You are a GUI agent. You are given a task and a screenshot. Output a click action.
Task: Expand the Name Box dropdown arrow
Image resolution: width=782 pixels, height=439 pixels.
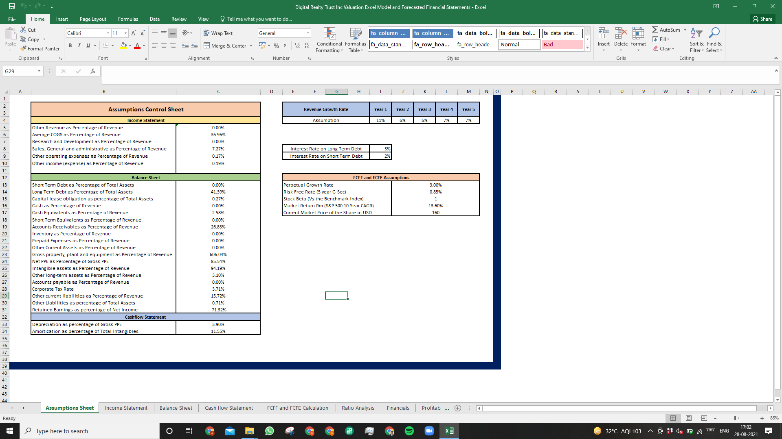point(39,71)
